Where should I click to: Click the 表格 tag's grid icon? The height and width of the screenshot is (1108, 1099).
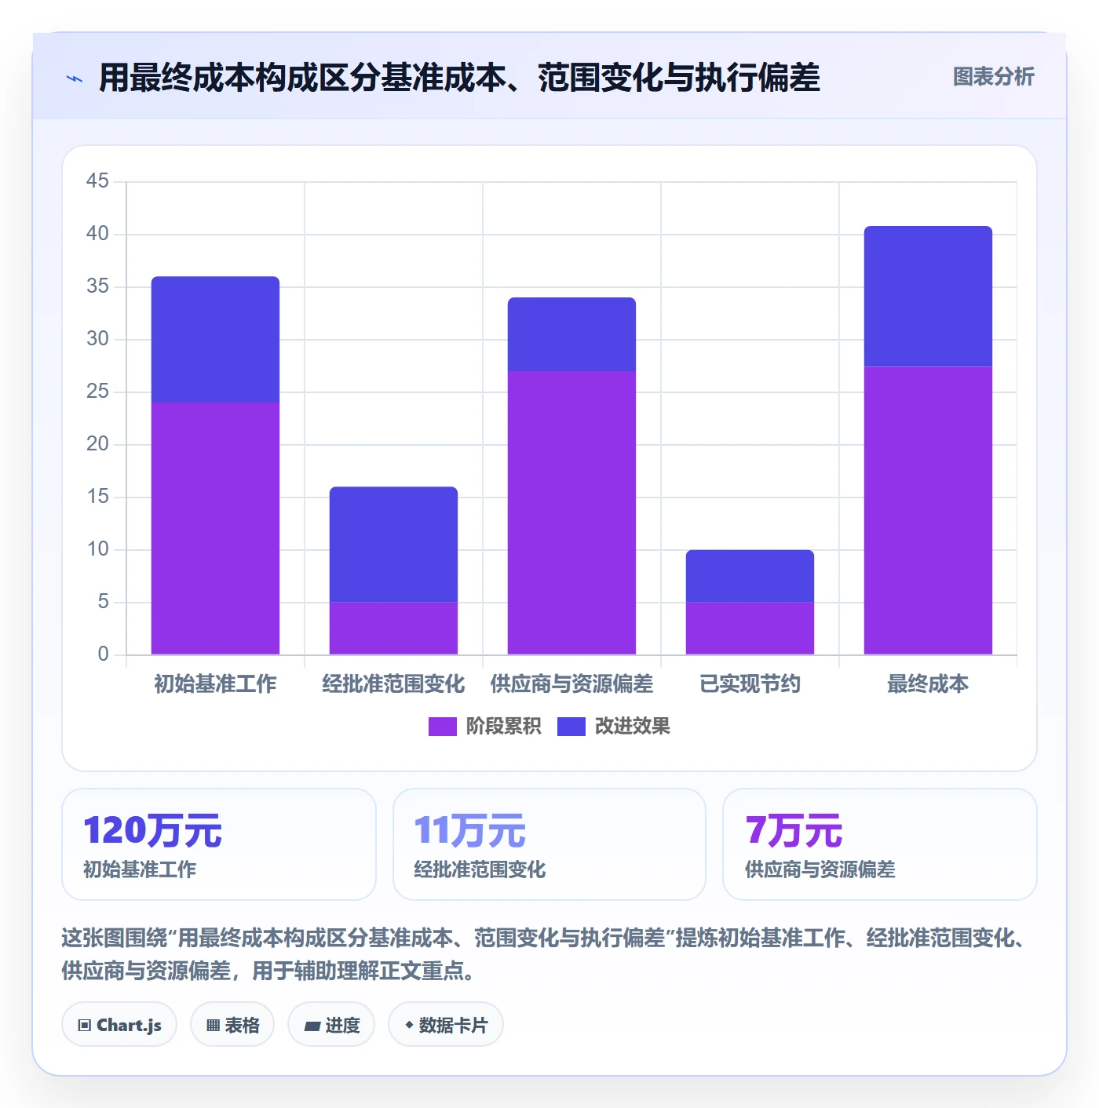(213, 1026)
